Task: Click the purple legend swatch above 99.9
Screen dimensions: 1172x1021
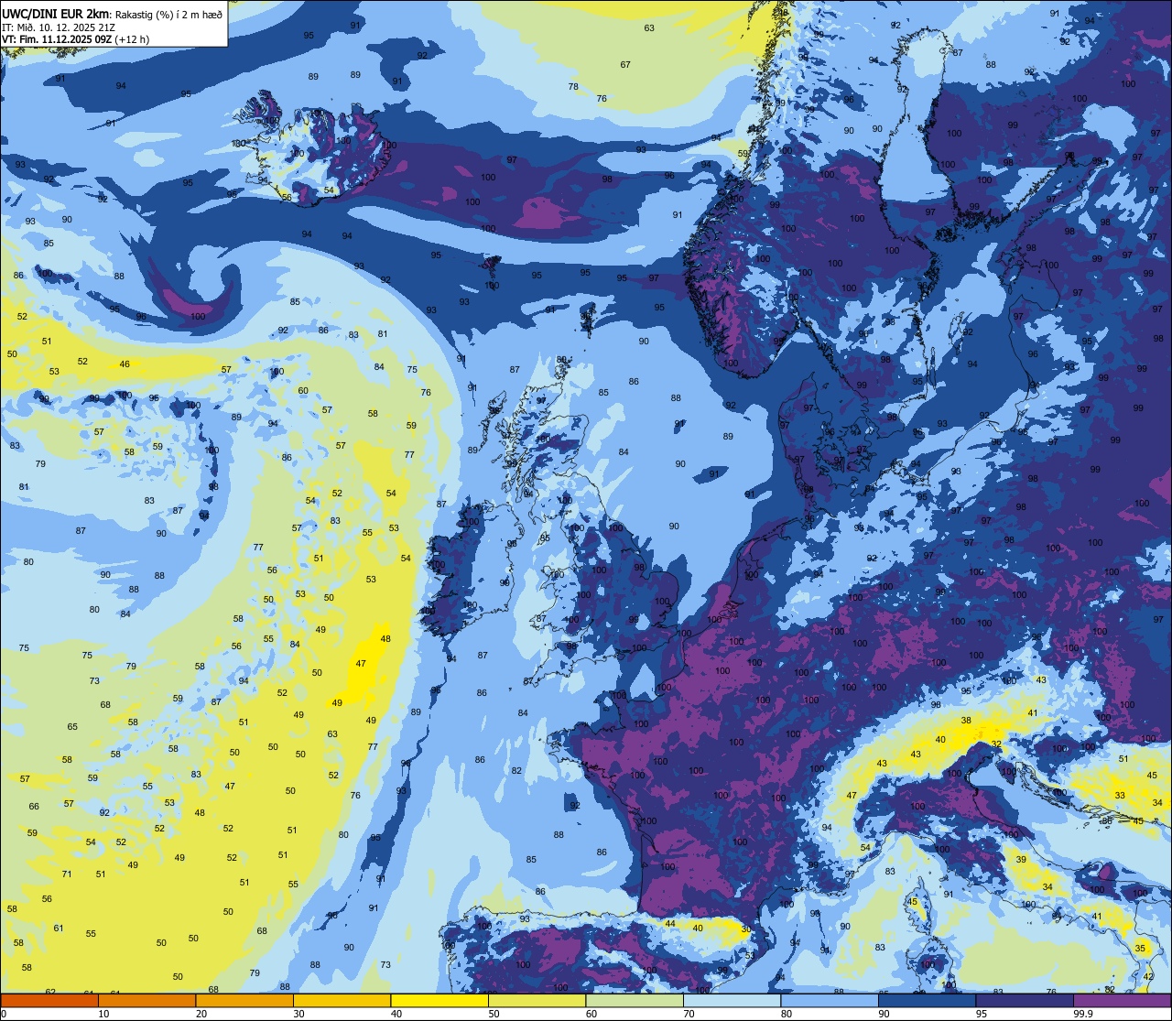Action: [x=1122, y=1000]
